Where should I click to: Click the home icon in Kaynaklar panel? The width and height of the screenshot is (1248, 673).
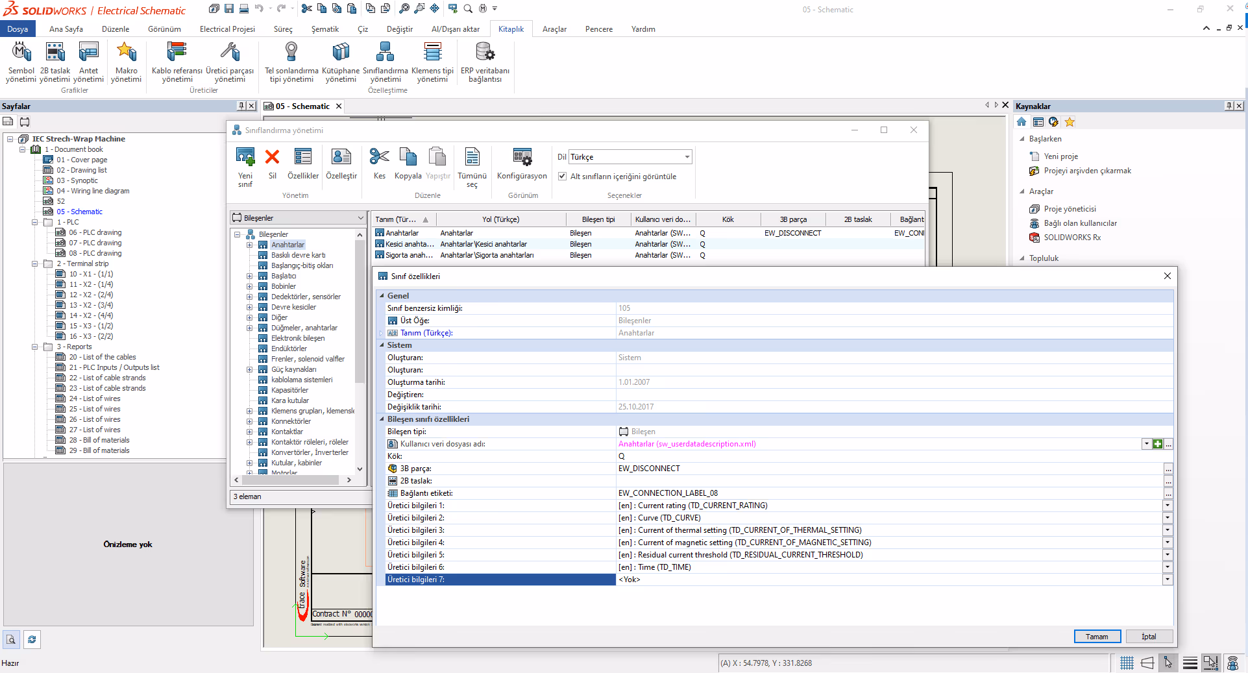pos(1022,122)
